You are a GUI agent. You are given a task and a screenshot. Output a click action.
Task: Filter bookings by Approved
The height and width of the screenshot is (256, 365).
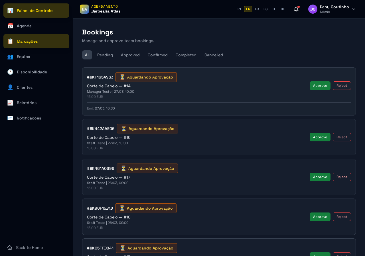coord(130,55)
